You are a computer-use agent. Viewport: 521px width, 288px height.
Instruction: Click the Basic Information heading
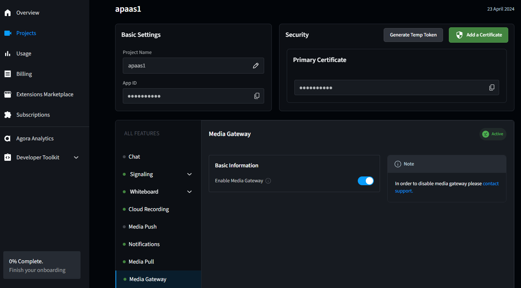237,166
